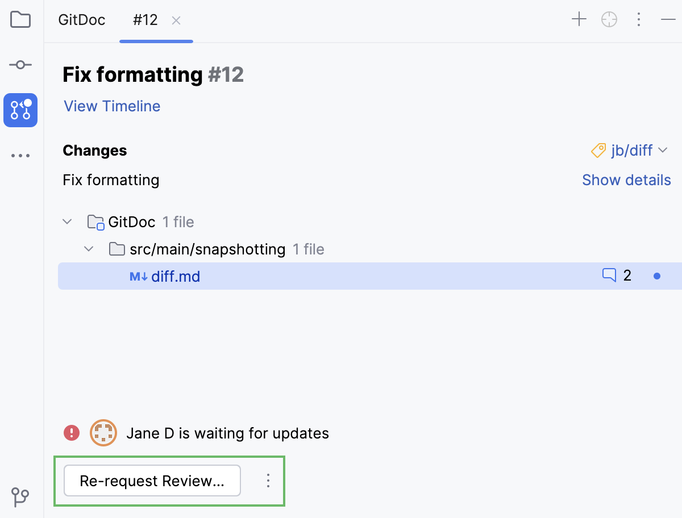Image resolution: width=682 pixels, height=518 pixels.
Task: Open the Commit tool window icon
Action: coord(20,65)
